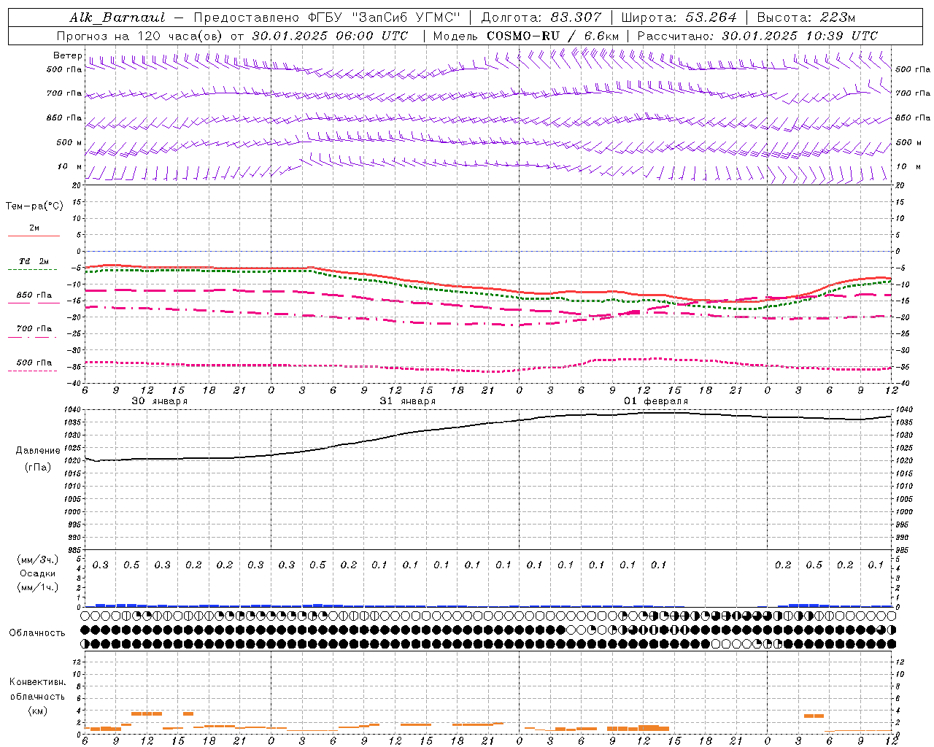The height and width of the screenshot is (747, 934).
Task: Click the 985 tick on left pressure axis
Action: (75, 551)
